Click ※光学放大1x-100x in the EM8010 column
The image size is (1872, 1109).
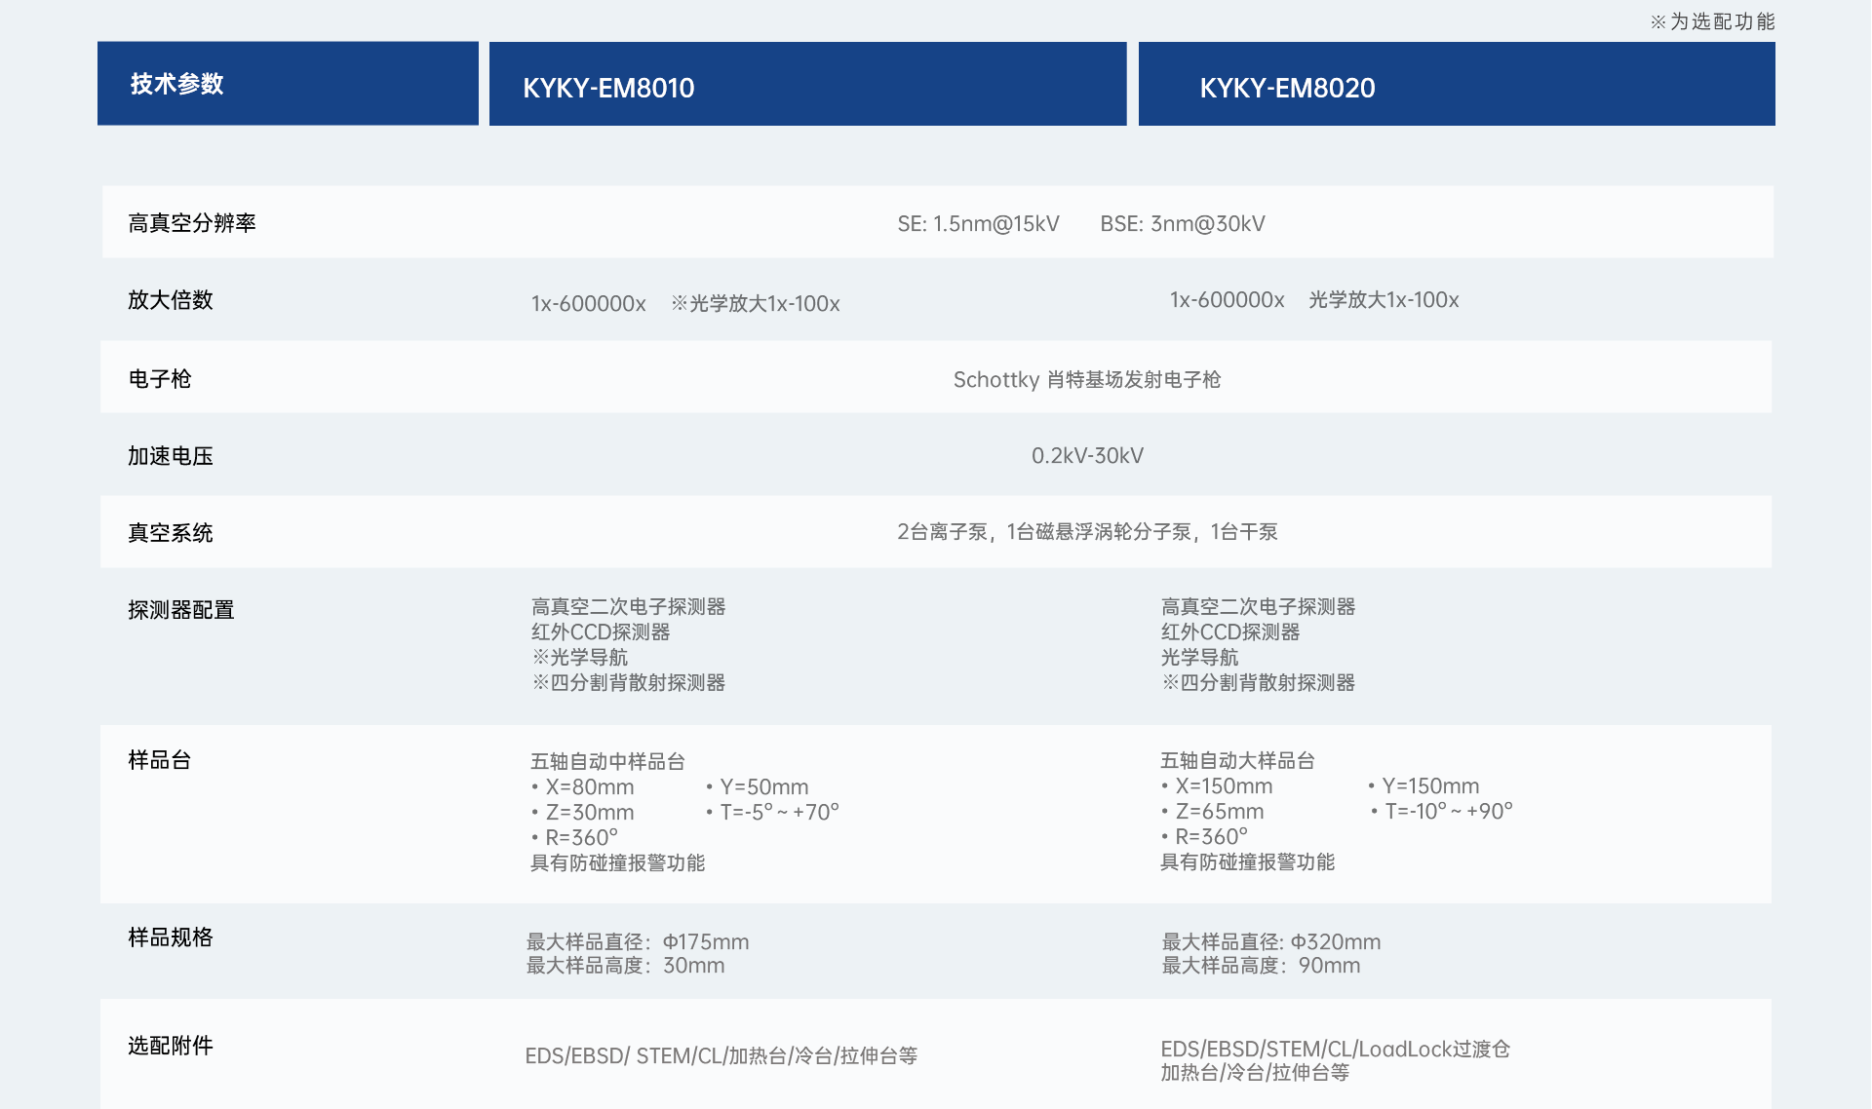point(756,304)
